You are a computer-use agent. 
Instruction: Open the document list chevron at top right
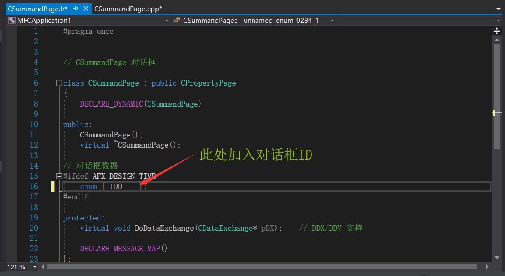[499, 8]
